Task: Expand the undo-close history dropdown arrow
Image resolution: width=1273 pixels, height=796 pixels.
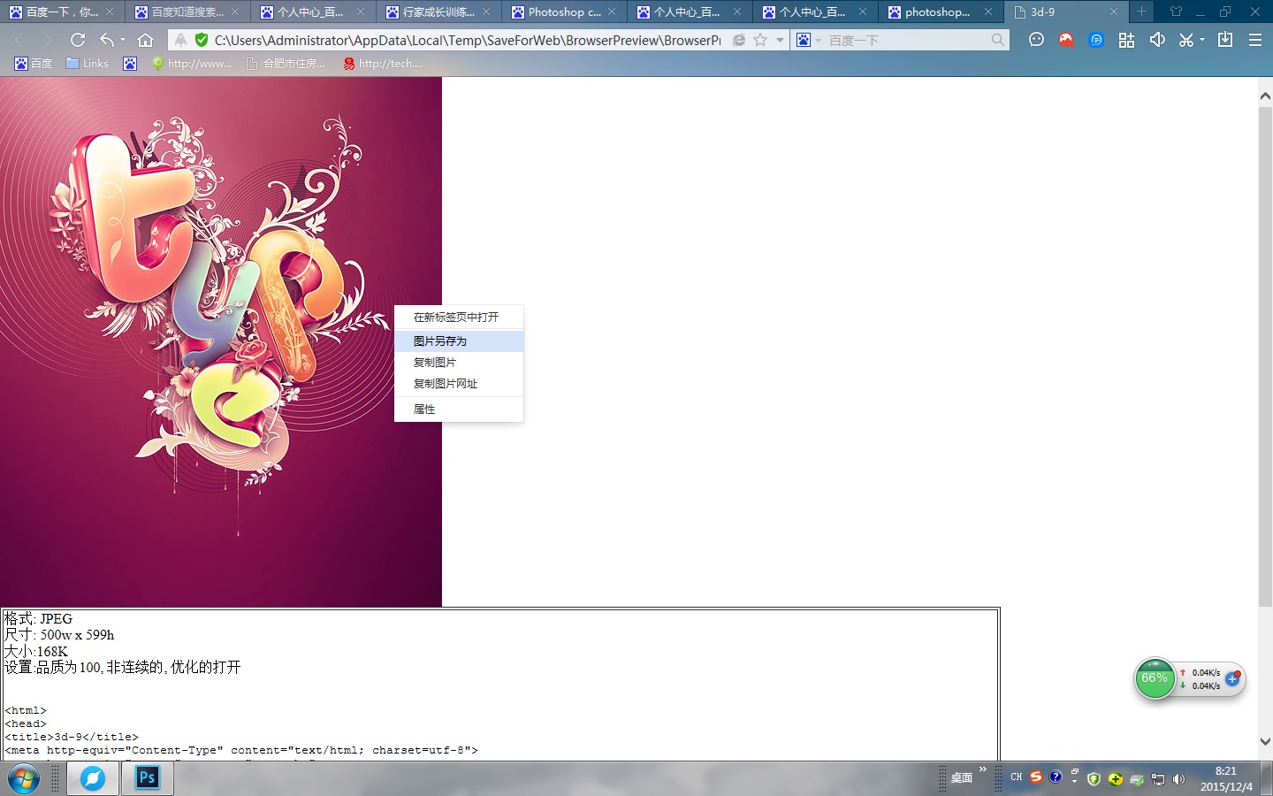Action: tap(123, 40)
